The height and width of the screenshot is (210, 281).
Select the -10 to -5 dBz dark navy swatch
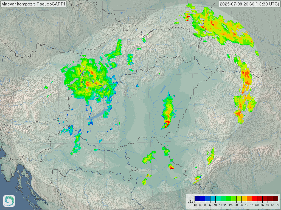point(197,199)
